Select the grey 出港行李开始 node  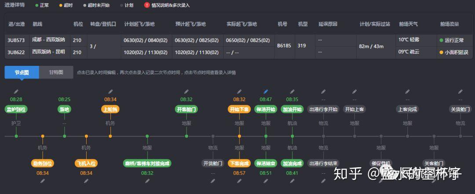tap(323, 109)
